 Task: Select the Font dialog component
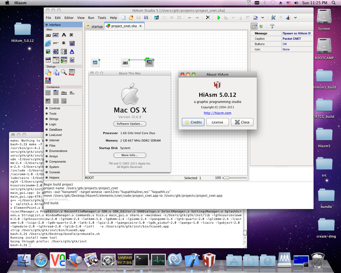[72, 72]
